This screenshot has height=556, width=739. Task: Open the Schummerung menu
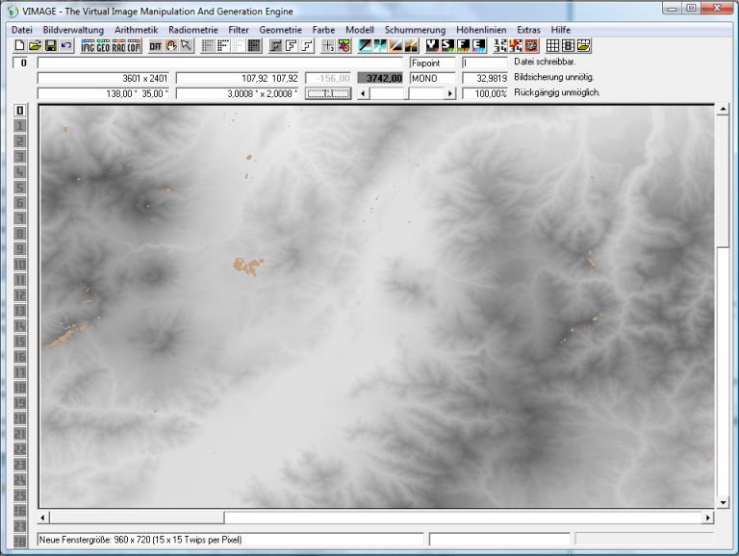pos(415,30)
